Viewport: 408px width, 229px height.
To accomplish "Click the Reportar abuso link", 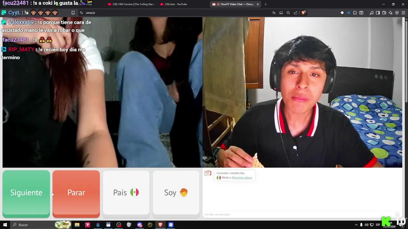I will (x=242, y=178).
